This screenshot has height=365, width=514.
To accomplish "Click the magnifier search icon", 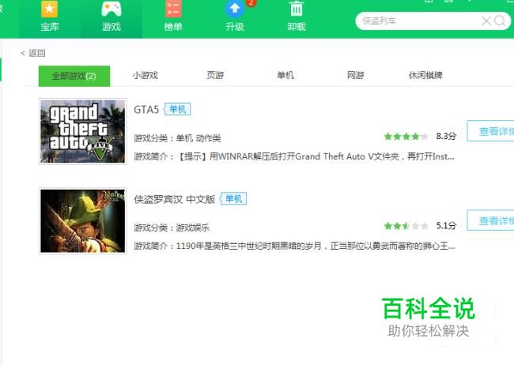I will click(x=500, y=21).
